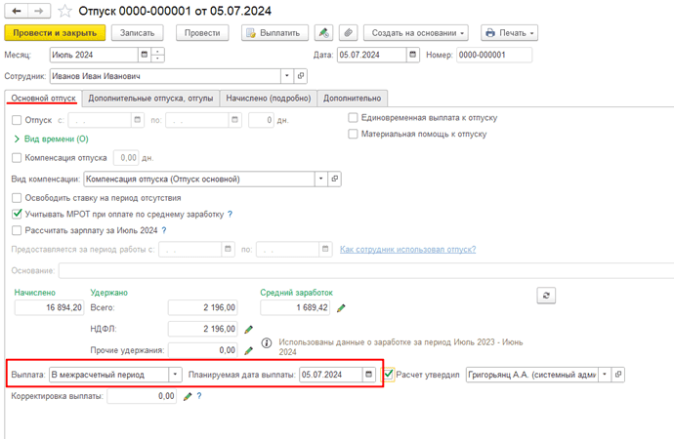Open calendar for work period start date

[229, 249]
